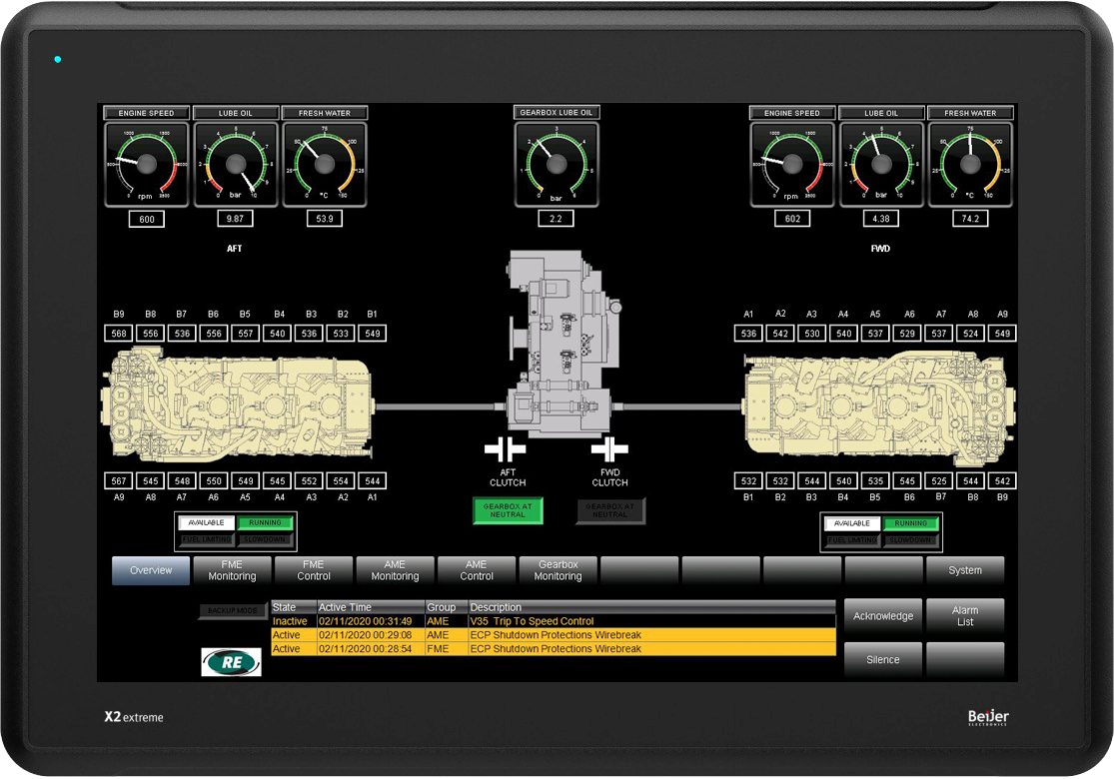The image size is (1114, 779).
Task: Open the System tab
Action: coord(964,570)
